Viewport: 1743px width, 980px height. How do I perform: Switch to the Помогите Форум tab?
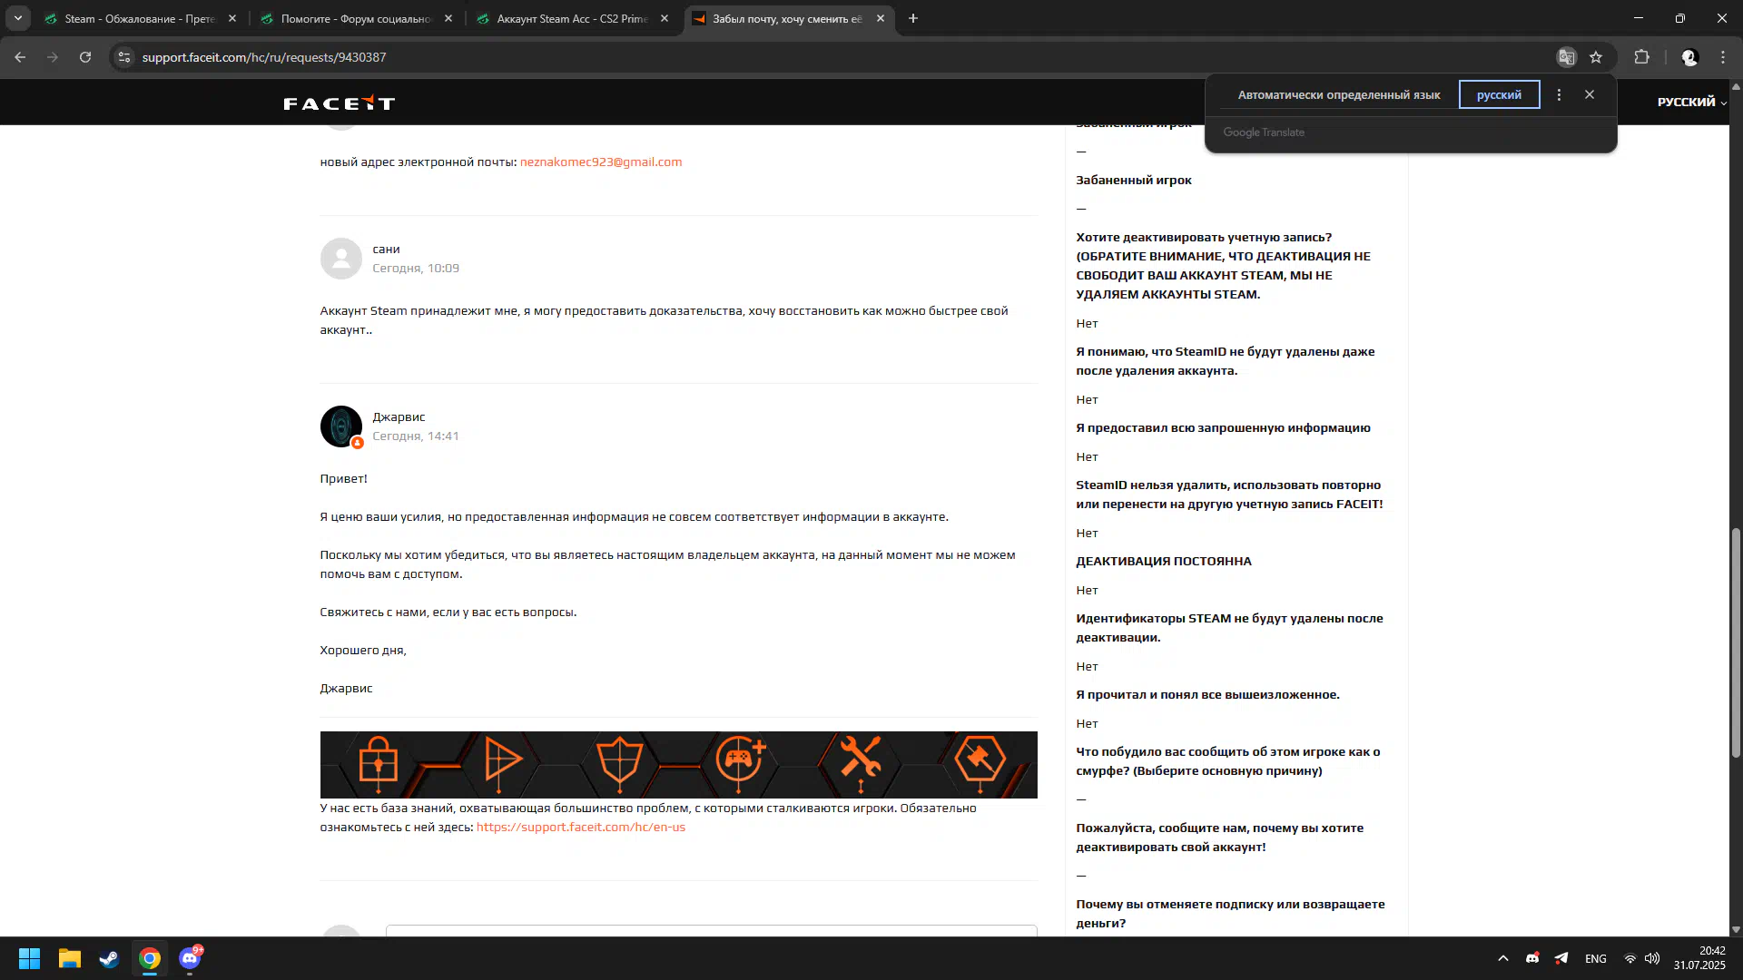[x=356, y=18]
